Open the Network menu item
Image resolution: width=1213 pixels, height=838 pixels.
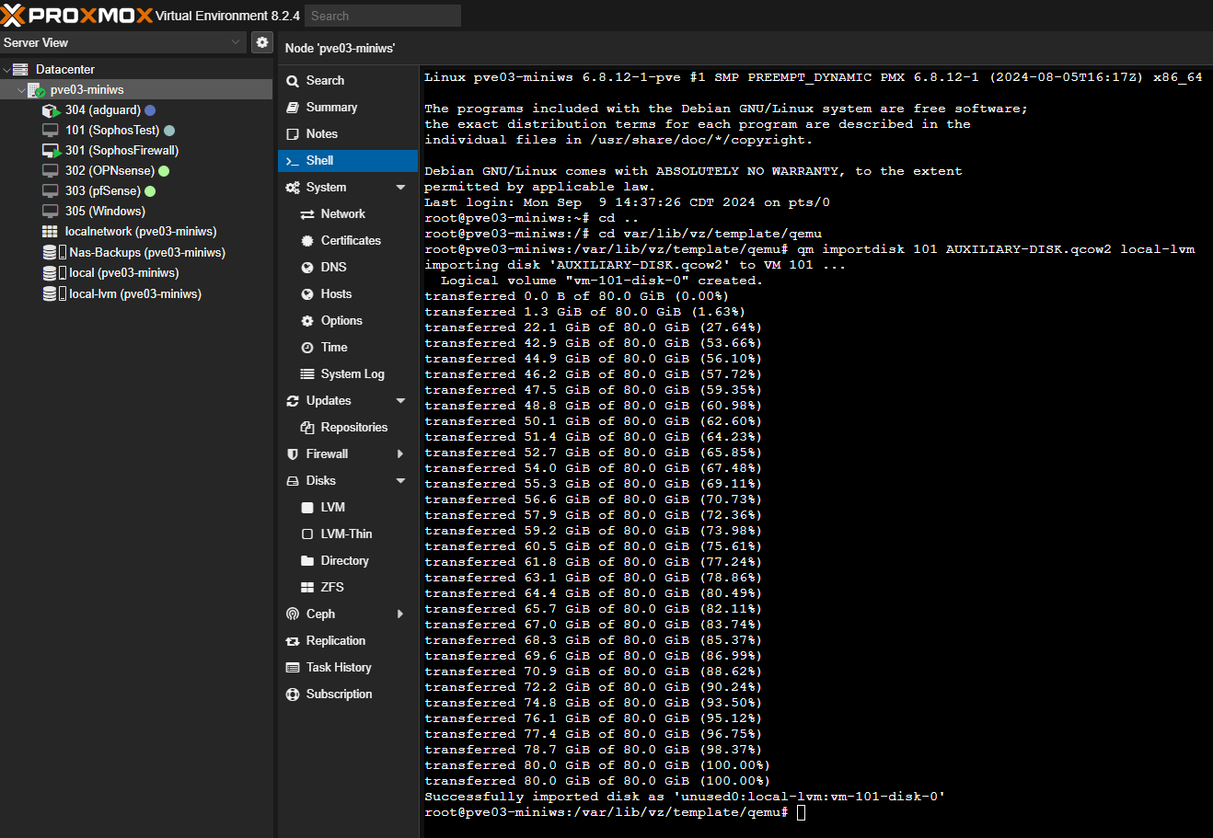(348, 214)
